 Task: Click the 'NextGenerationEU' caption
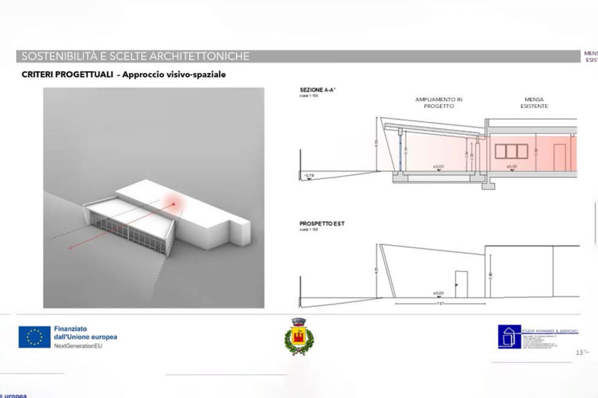pos(78,346)
